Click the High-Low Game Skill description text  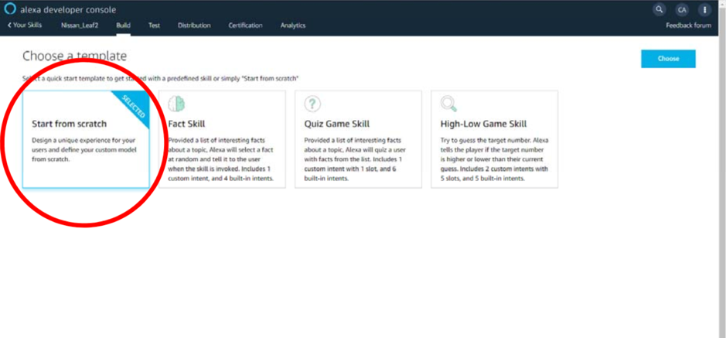pos(495,159)
